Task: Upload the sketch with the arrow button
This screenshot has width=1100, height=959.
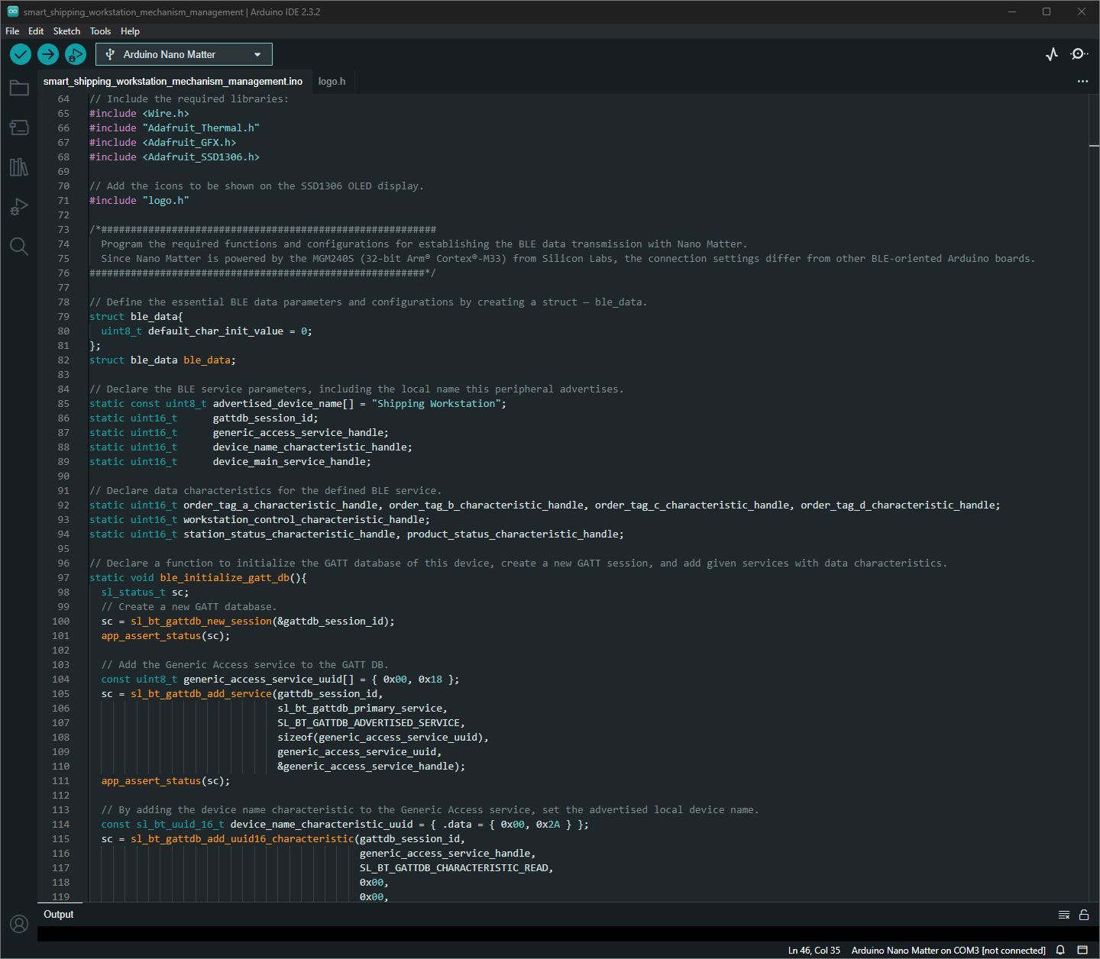Action: [x=48, y=54]
